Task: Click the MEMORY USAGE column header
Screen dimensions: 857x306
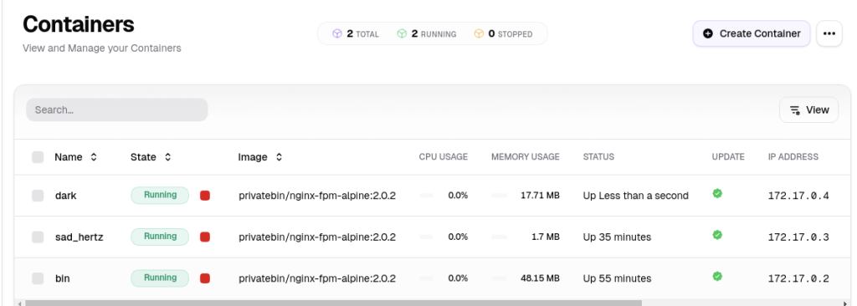Action: coord(526,157)
